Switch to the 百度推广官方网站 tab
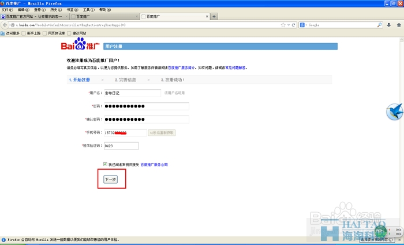The height and width of the screenshot is (245, 404). 35,17
